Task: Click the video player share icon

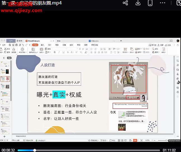Action: coord(125,3)
